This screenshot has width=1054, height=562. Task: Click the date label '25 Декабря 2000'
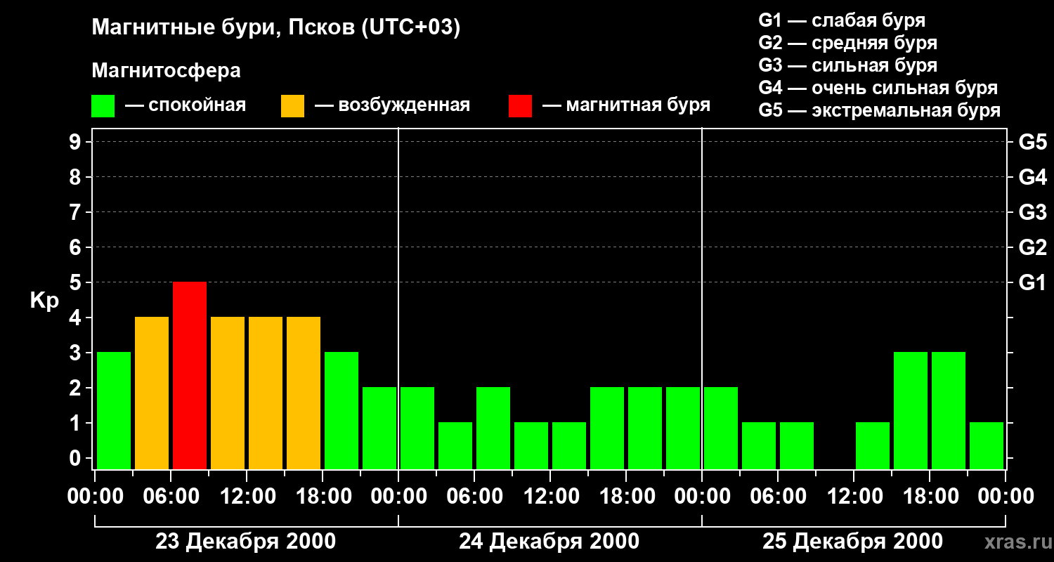[x=852, y=542]
